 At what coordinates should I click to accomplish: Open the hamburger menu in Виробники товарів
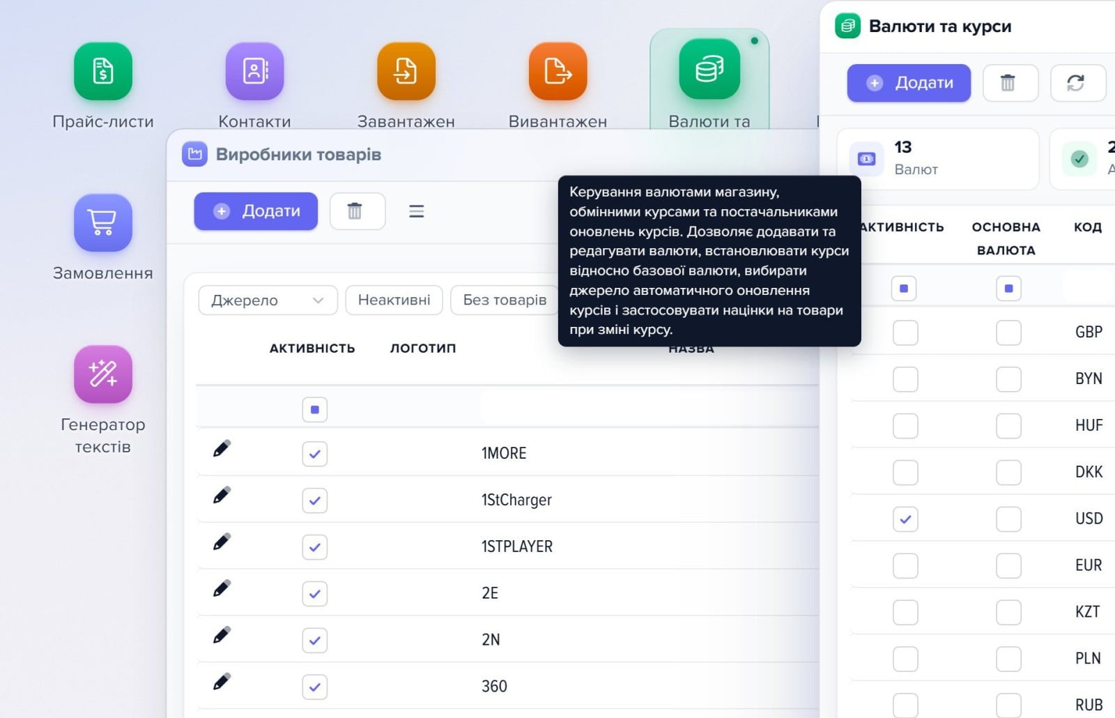(417, 211)
